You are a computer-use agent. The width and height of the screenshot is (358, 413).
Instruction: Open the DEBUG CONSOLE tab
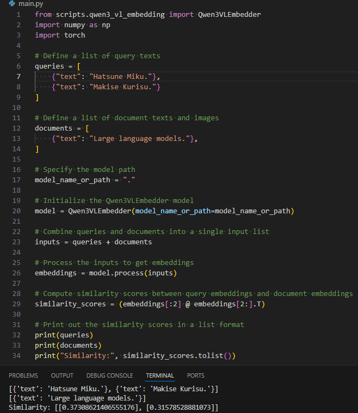click(x=109, y=375)
